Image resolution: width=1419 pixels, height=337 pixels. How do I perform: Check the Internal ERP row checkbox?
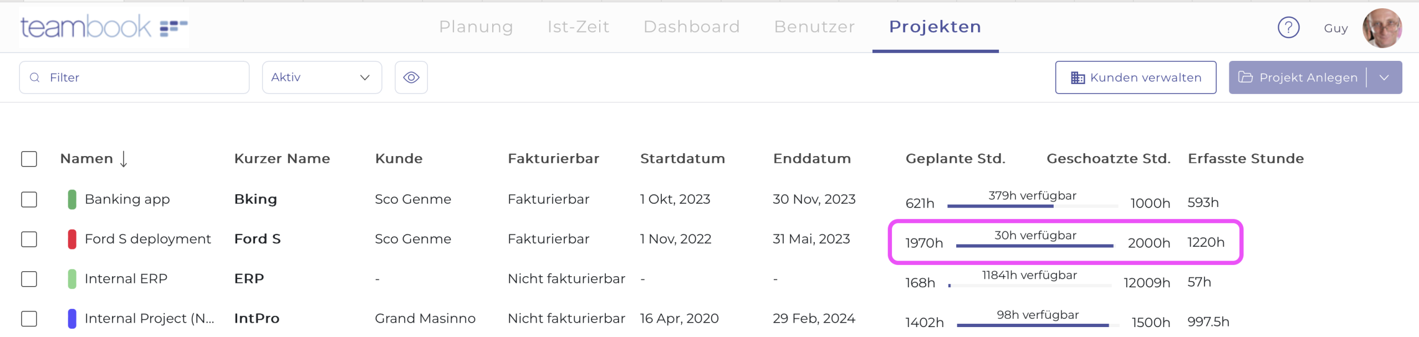(x=29, y=279)
